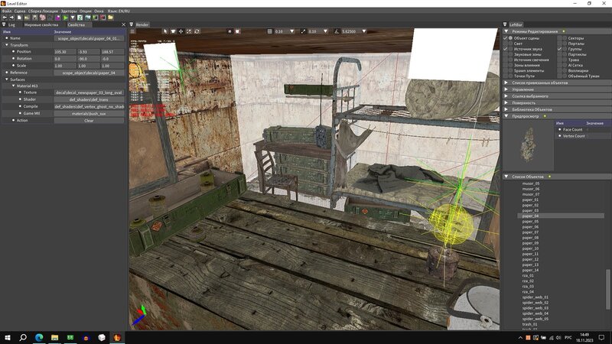Activate the move tool in the Render toolbar
Screen dimensions: 612x344
(181, 31)
